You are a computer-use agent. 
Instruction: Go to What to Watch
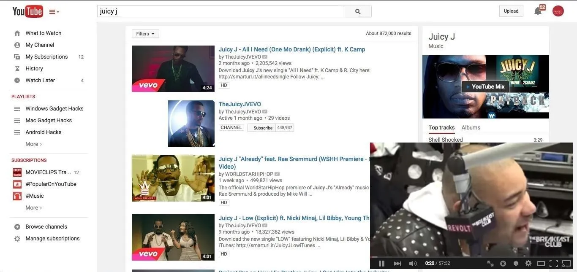[x=43, y=33]
